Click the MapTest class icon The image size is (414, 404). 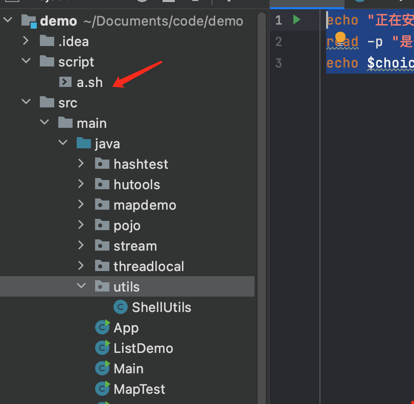[102, 389]
